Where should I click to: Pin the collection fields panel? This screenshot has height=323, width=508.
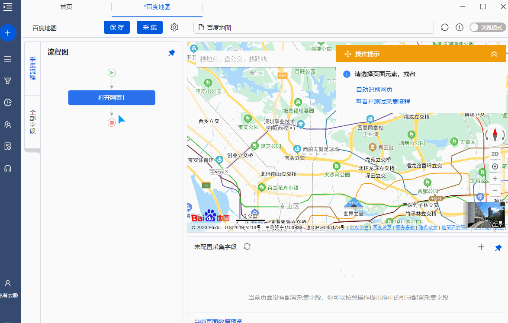pos(498,248)
